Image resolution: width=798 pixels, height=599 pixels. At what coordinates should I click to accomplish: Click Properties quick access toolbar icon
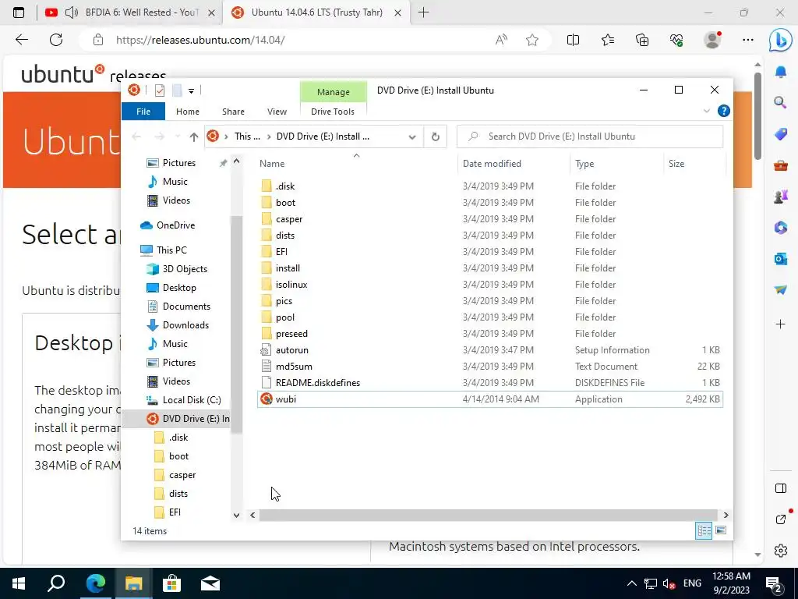click(x=160, y=90)
